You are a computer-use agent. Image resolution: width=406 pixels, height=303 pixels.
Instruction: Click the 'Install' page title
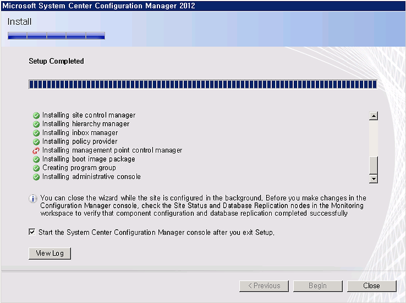[x=19, y=22]
